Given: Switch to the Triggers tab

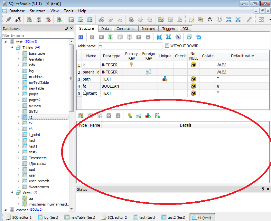Looking at the screenshot, I should click(169, 29).
